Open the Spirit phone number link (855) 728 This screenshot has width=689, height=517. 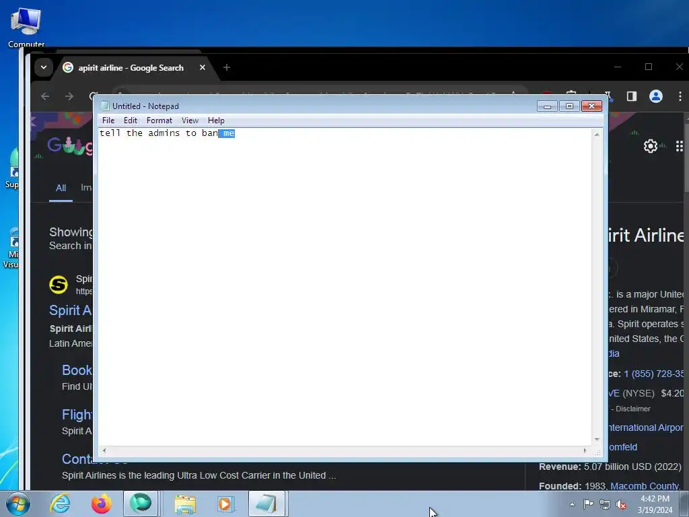coord(654,374)
